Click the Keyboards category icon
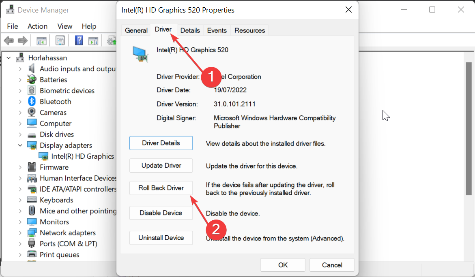Viewport: 475px width, 277px height. (x=32, y=200)
